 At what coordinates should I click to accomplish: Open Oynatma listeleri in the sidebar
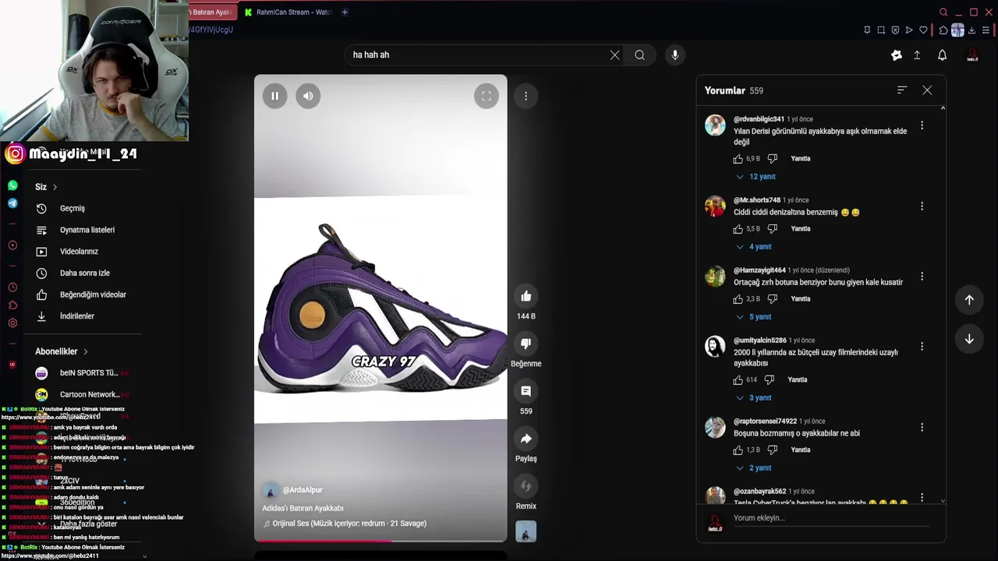[87, 230]
